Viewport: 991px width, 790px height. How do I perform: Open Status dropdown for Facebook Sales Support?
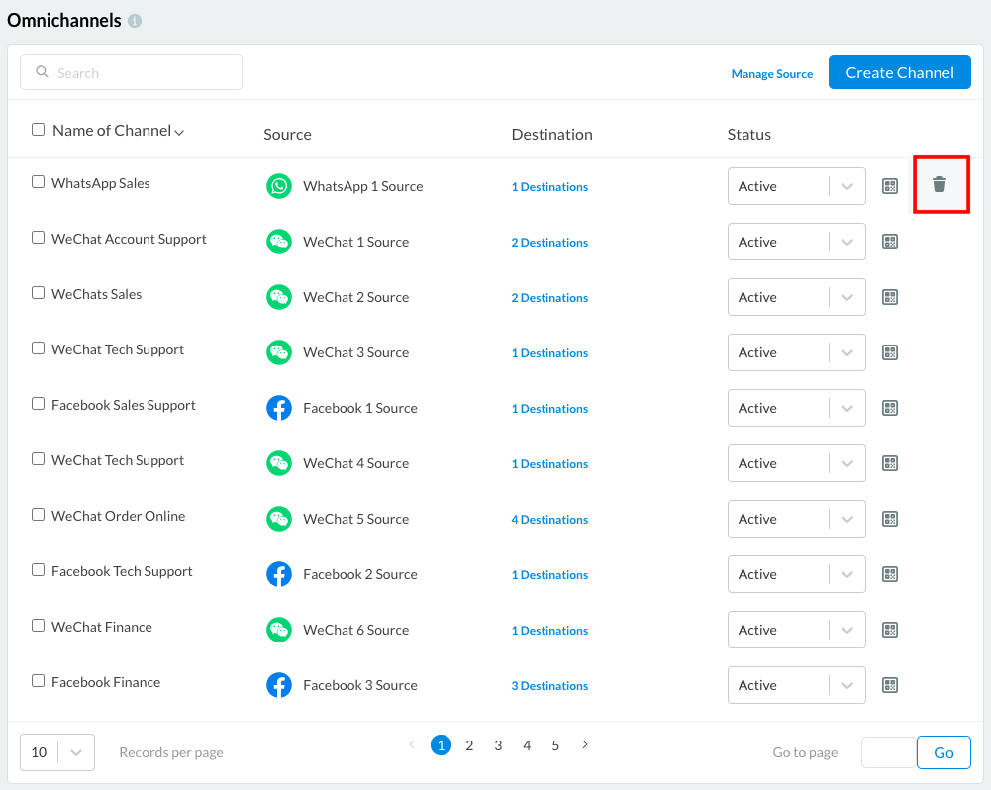tap(796, 408)
